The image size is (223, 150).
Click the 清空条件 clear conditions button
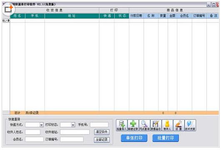(102, 132)
